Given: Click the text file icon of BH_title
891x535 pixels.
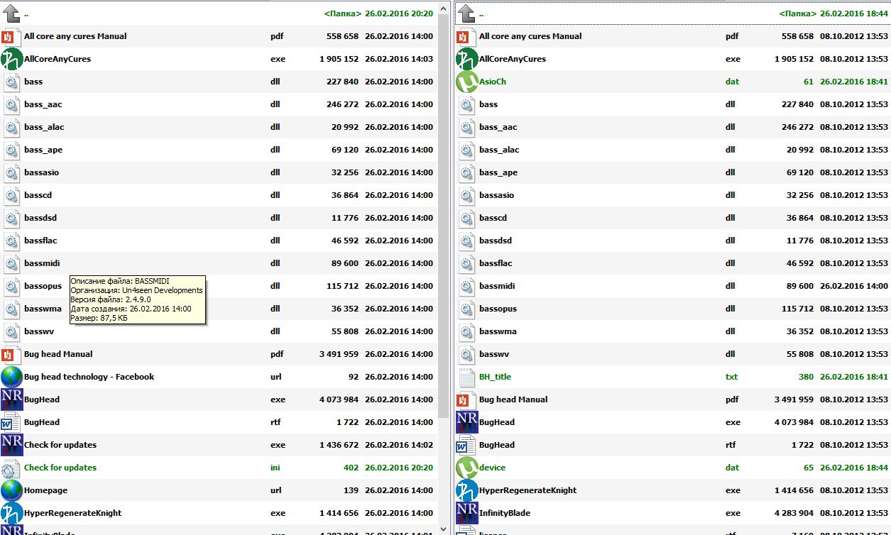Looking at the screenshot, I should 466,377.
